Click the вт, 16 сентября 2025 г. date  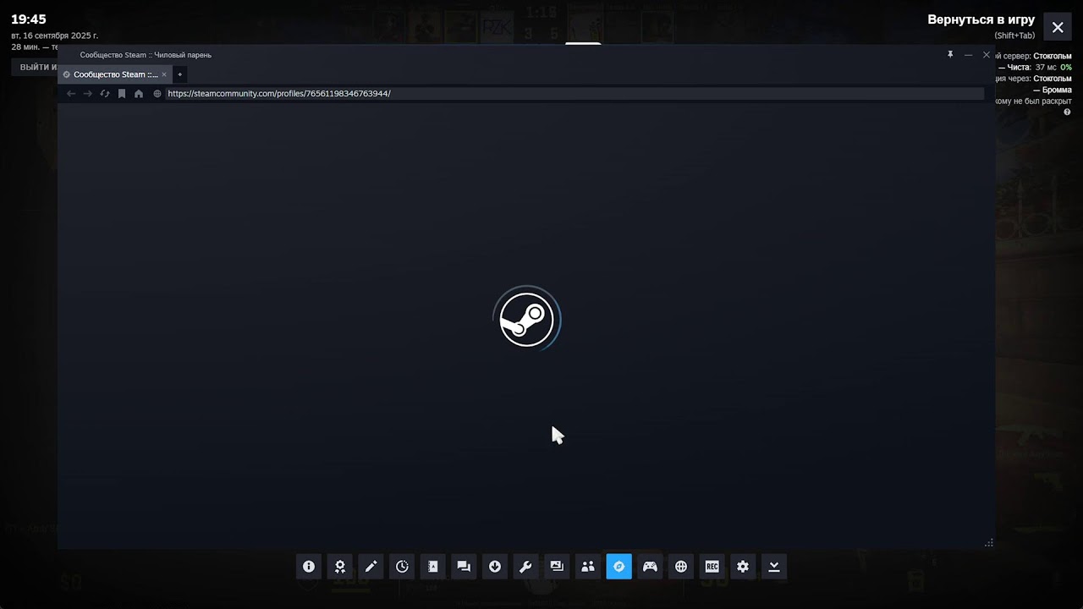[55, 36]
